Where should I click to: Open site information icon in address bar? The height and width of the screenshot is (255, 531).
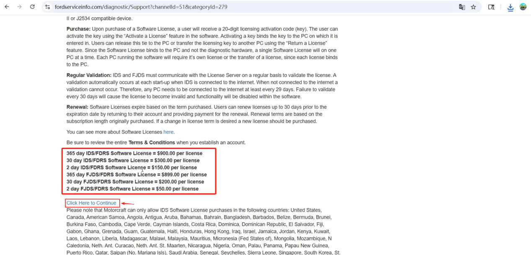47,7
